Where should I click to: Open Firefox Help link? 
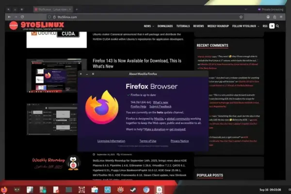[x=138, y=106]
